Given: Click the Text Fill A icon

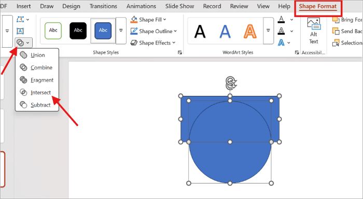Looking at the screenshot, I should click(281, 20).
